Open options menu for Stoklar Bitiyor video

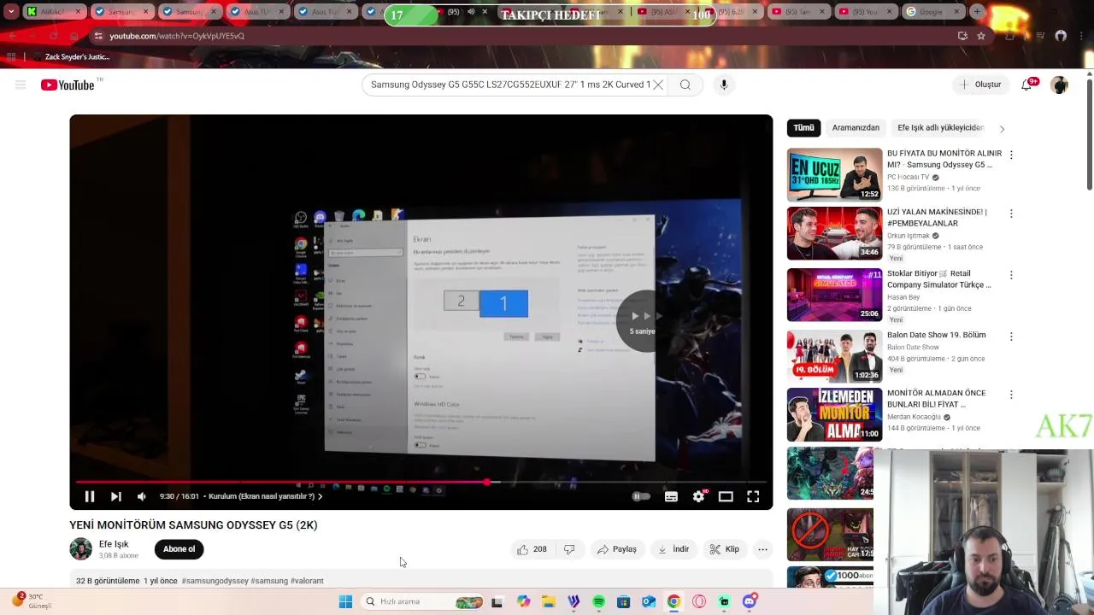[1011, 275]
